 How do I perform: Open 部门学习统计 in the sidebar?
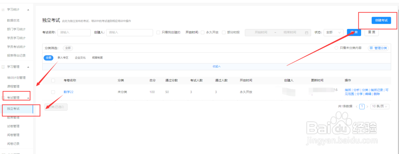click(16, 29)
